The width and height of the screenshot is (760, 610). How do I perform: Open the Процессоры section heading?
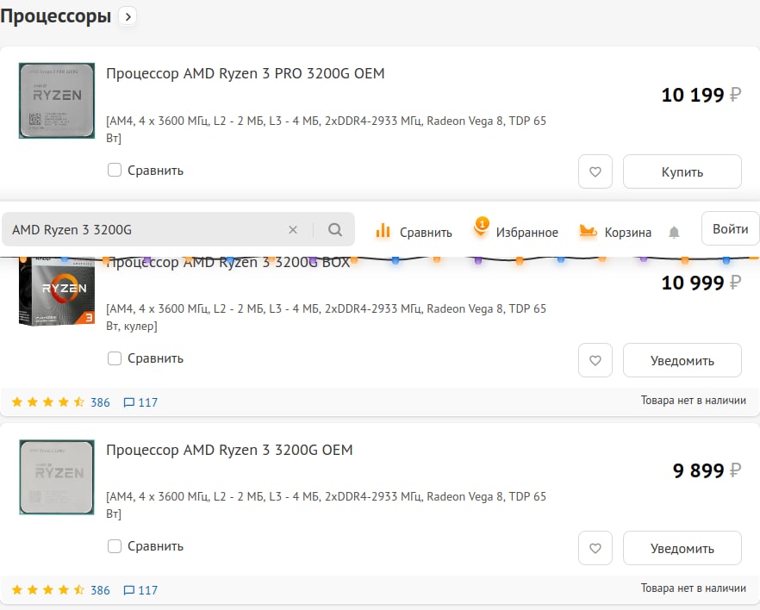(56, 16)
